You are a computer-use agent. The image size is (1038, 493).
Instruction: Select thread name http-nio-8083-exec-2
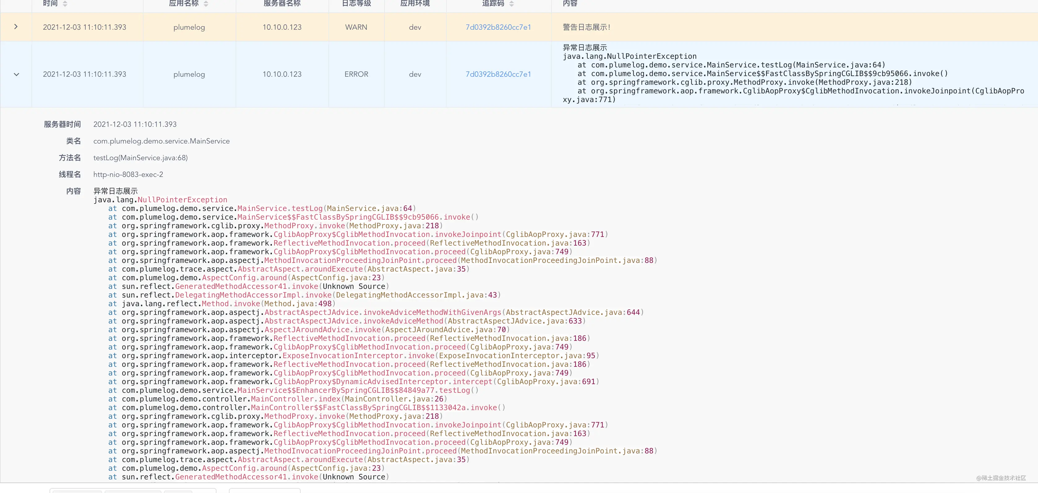click(128, 174)
